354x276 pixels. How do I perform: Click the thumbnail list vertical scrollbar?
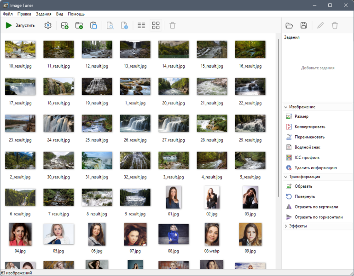pyautogui.click(x=279, y=117)
